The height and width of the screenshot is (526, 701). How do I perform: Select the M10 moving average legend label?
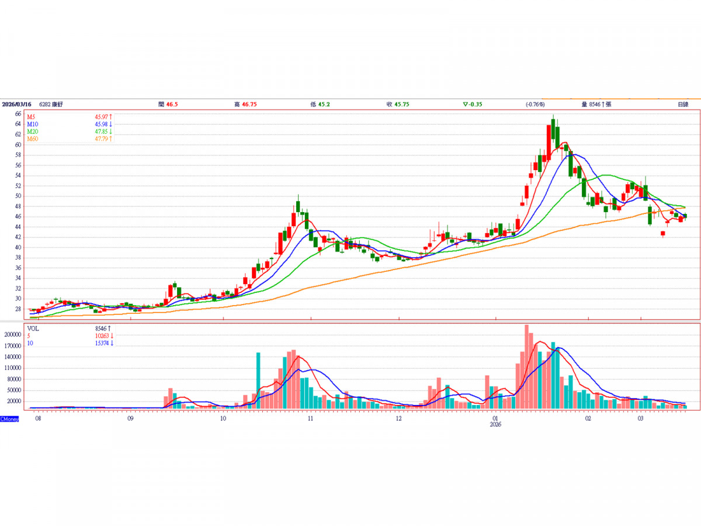tap(32, 124)
